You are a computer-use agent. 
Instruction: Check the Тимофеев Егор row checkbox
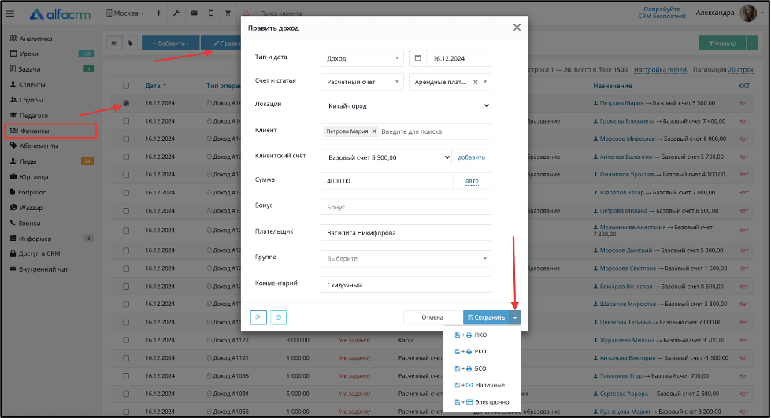coord(126,376)
